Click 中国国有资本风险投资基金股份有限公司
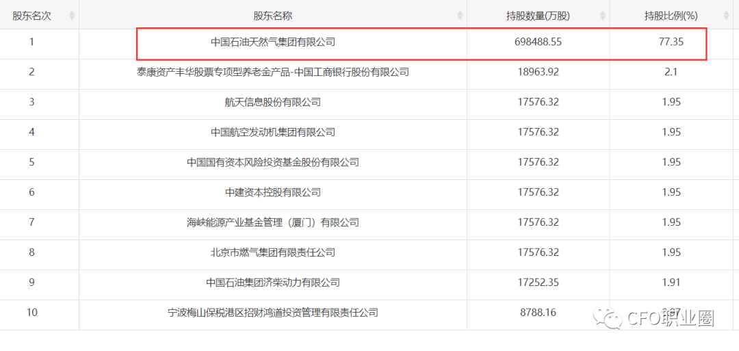The height and width of the screenshot is (351, 739). point(272,162)
